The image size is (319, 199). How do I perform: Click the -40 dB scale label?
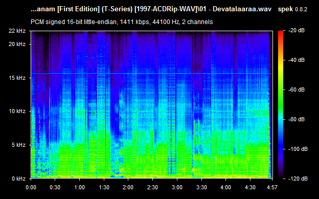297,60
